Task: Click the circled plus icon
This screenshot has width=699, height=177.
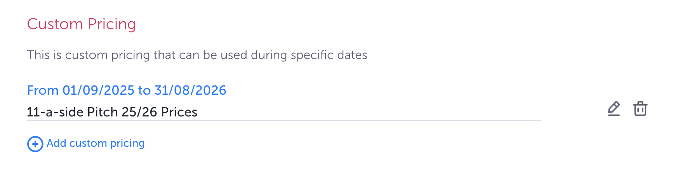Action: 35,144
